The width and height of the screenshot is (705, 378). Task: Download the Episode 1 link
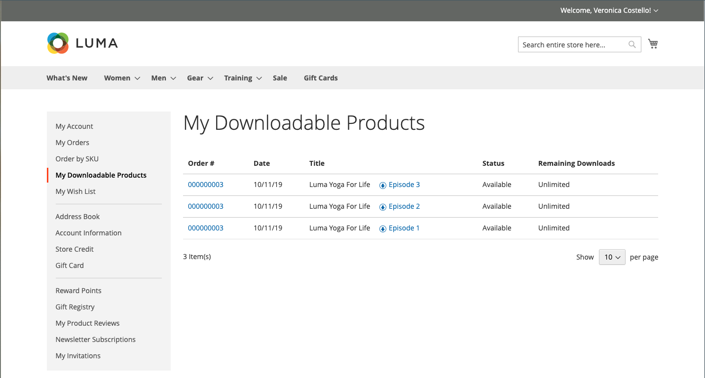tap(404, 228)
